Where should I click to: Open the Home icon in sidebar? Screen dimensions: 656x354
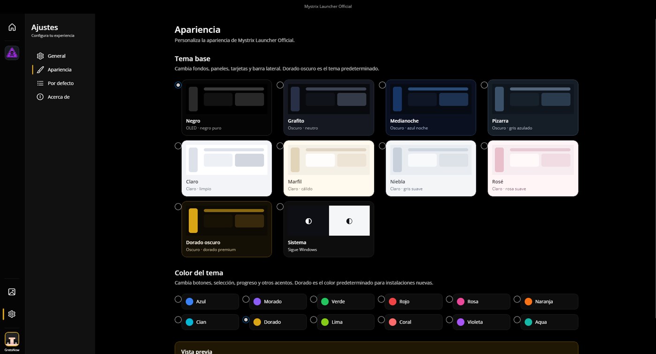coord(12,27)
